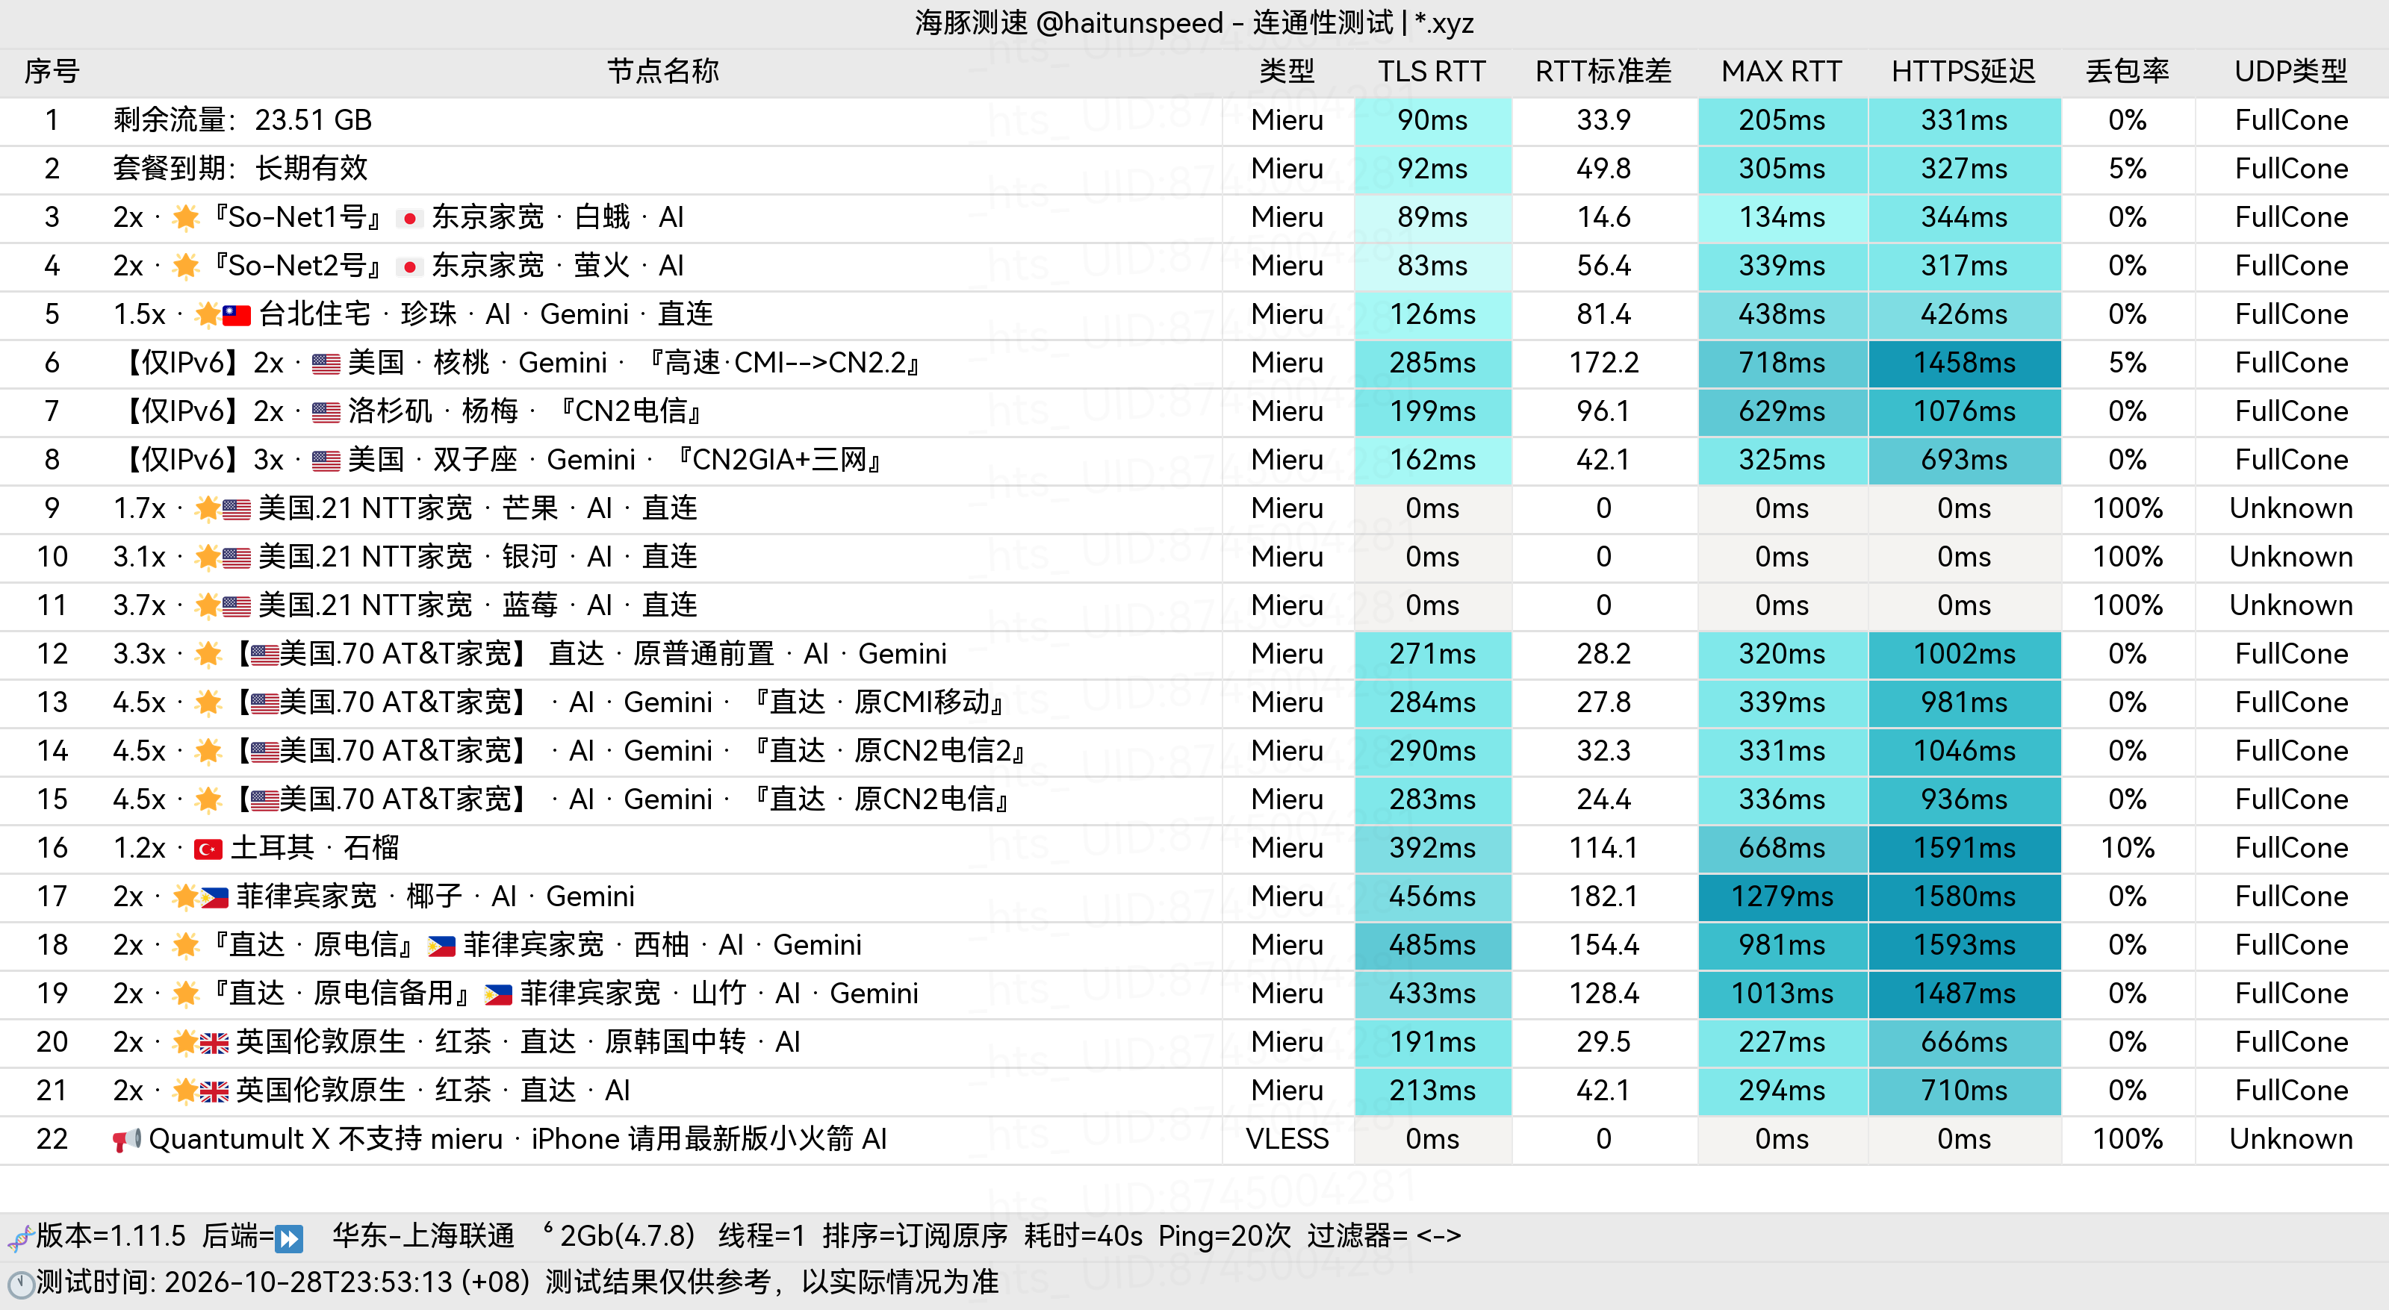
Task: Click the 485ms TLS RTT cell
Action: pos(1432,946)
